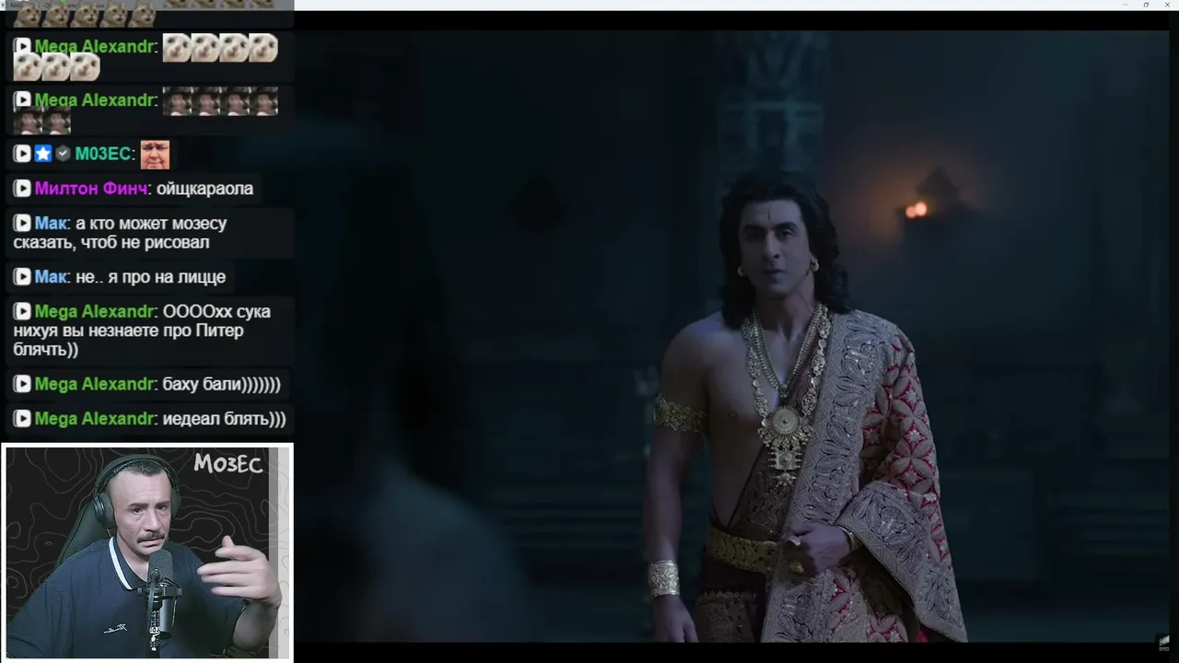
Task: Close the stream window
Action: click(1167, 5)
